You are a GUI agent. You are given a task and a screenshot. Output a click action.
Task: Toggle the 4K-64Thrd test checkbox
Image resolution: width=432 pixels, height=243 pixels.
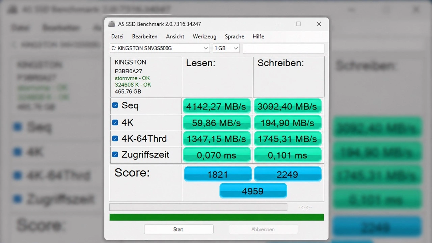(115, 138)
